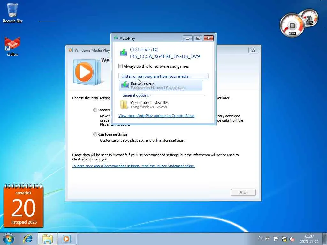The width and height of the screenshot is (327, 245).
Task: Click the PL language indicator in tray
Action: (x=260, y=238)
